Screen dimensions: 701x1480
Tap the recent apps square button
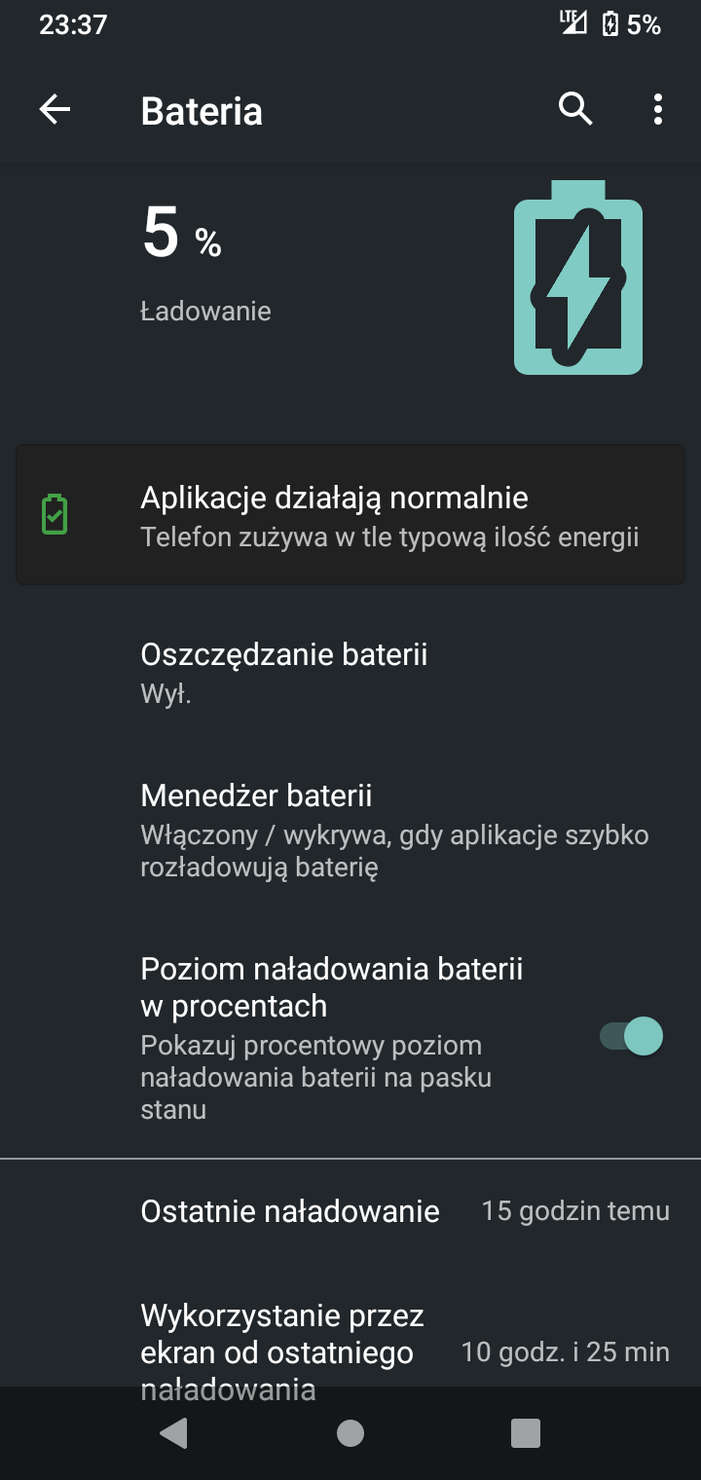coord(526,1432)
